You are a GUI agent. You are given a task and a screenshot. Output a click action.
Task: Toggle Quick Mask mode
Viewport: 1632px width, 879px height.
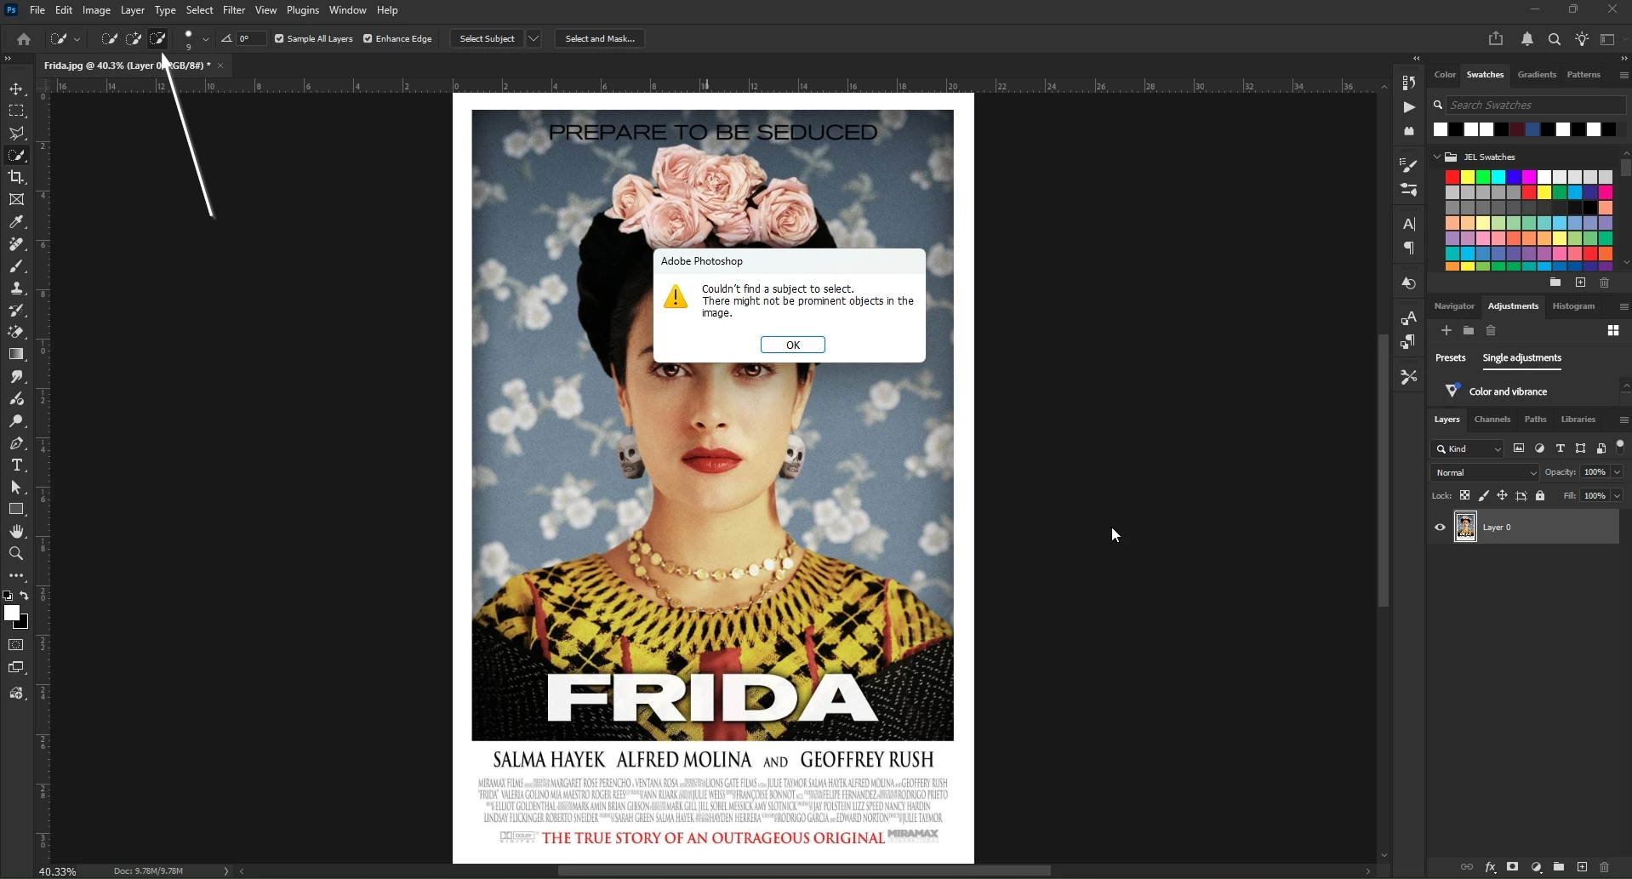[16, 645]
